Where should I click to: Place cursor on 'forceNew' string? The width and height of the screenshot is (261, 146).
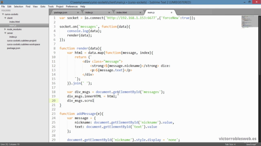170,18
